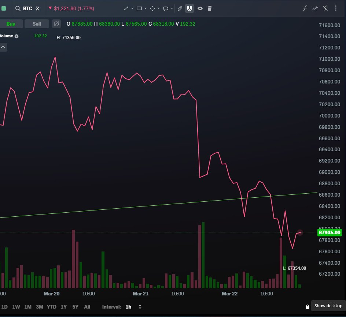Click the H: 71356.00 high label
The image size is (346, 317).
tap(69, 38)
